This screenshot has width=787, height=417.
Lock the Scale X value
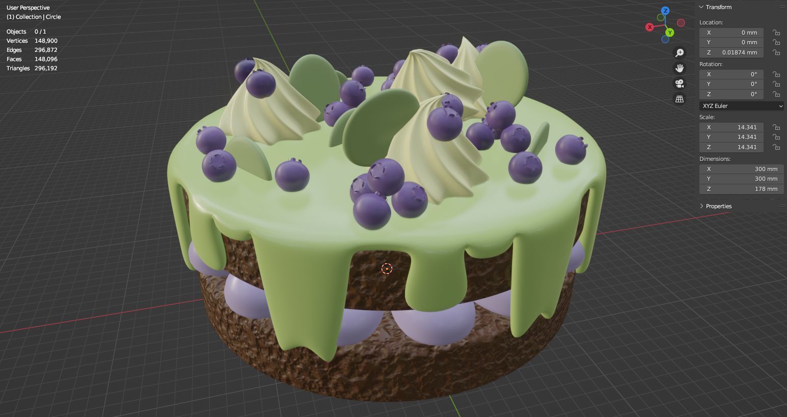776,127
